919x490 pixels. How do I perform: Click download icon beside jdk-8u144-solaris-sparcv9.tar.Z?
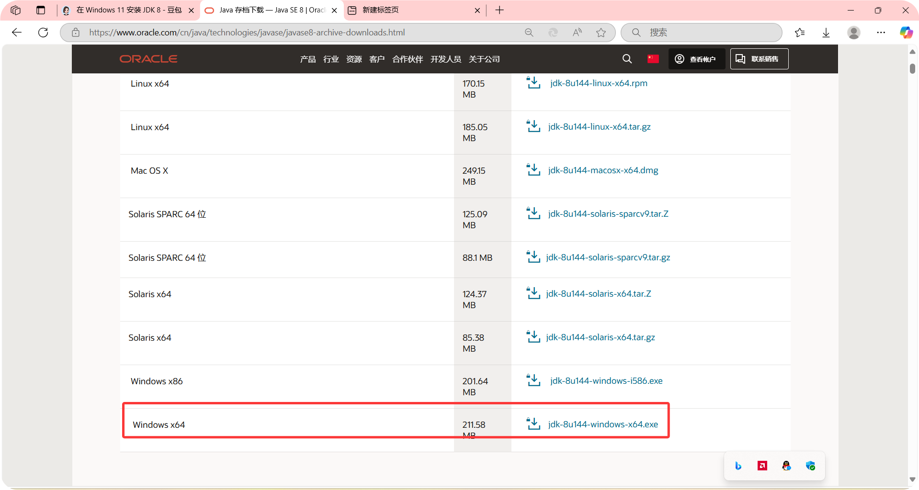(533, 213)
